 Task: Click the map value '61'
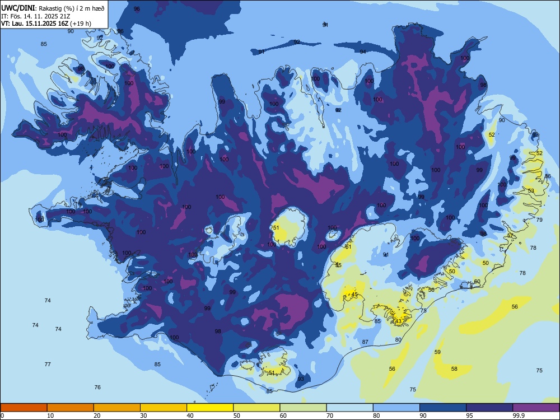click(x=348, y=247)
